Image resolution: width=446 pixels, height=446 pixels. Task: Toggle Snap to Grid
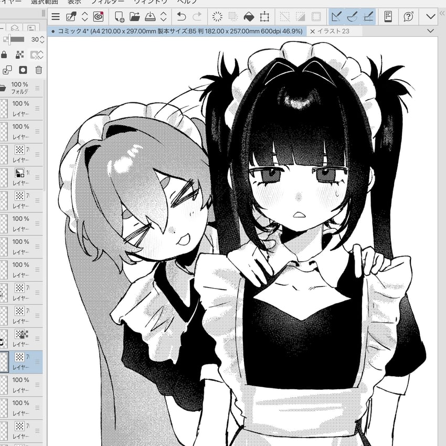point(368,16)
